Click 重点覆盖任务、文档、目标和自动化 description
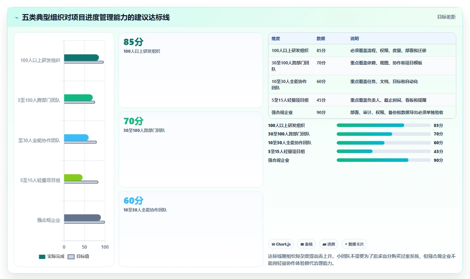The image size is (470, 279). (384, 82)
